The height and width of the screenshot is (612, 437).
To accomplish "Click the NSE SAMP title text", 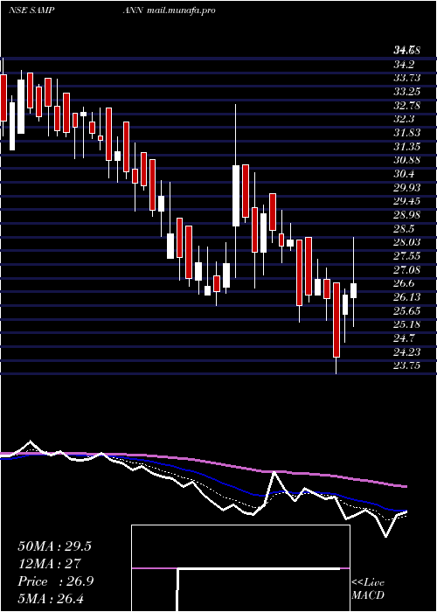I will 31,10.
